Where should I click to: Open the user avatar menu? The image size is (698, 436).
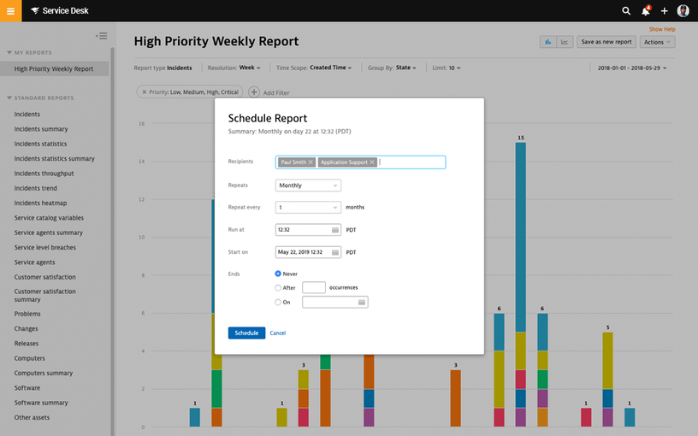coord(683,10)
